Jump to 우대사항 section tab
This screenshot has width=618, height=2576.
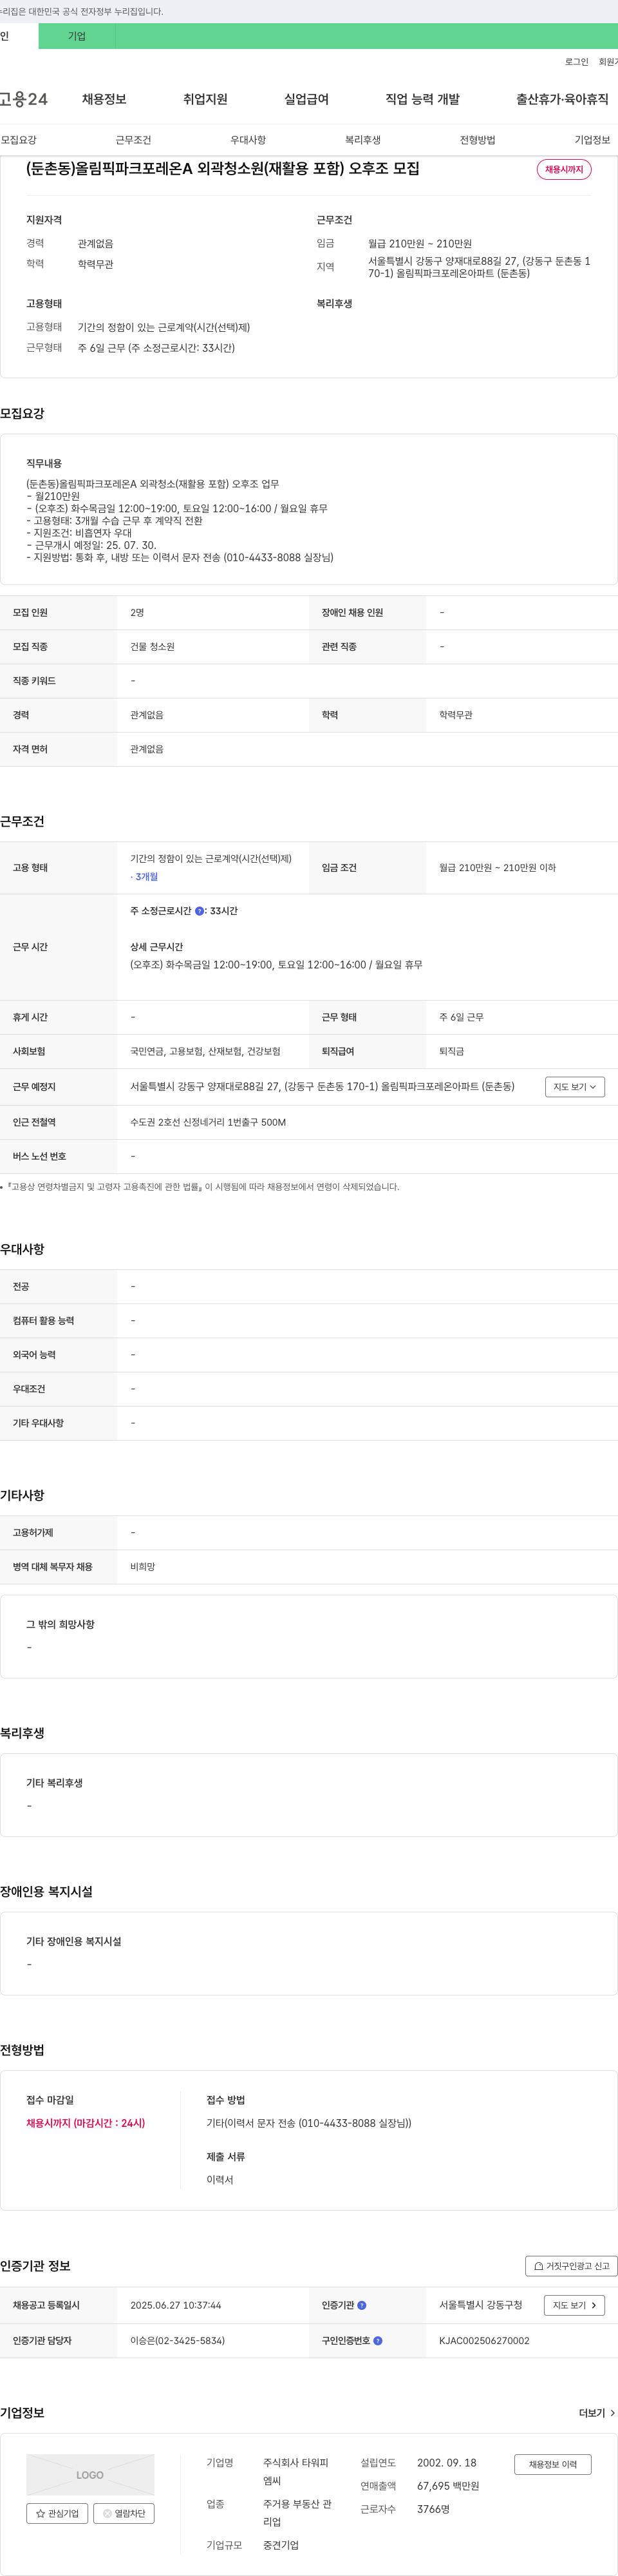pyautogui.click(x=248, y=140)
